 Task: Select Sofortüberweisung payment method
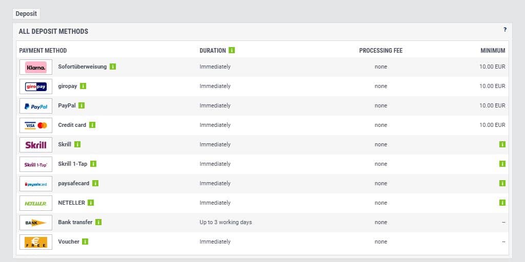83,67
